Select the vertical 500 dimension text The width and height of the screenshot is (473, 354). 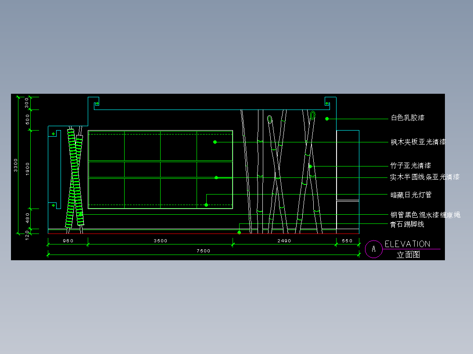coord(28,119)
